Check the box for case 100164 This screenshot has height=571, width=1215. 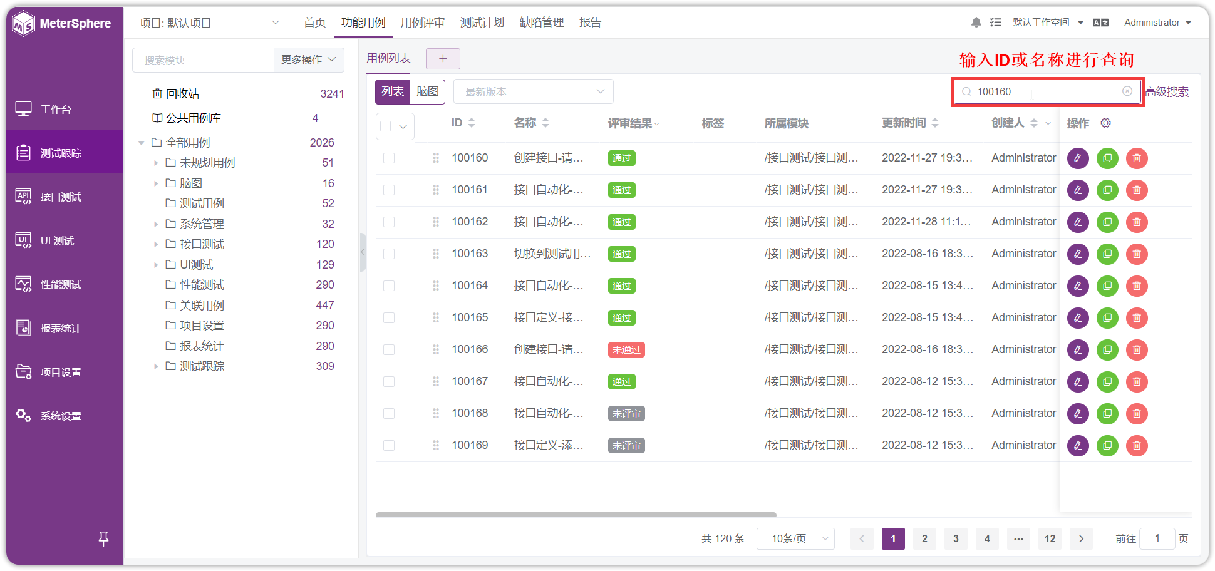coord(389,286)
